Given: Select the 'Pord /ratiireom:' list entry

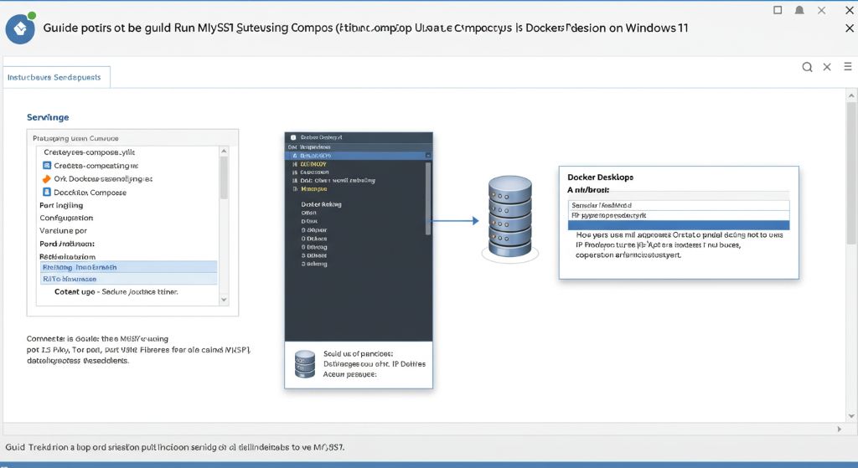Looking at the screenshot, I should 67,244.
